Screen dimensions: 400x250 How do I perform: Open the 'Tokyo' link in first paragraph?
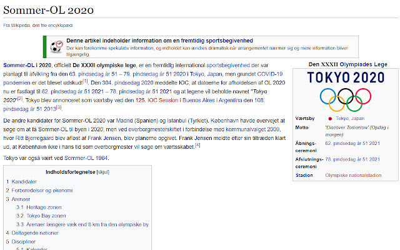197,74
